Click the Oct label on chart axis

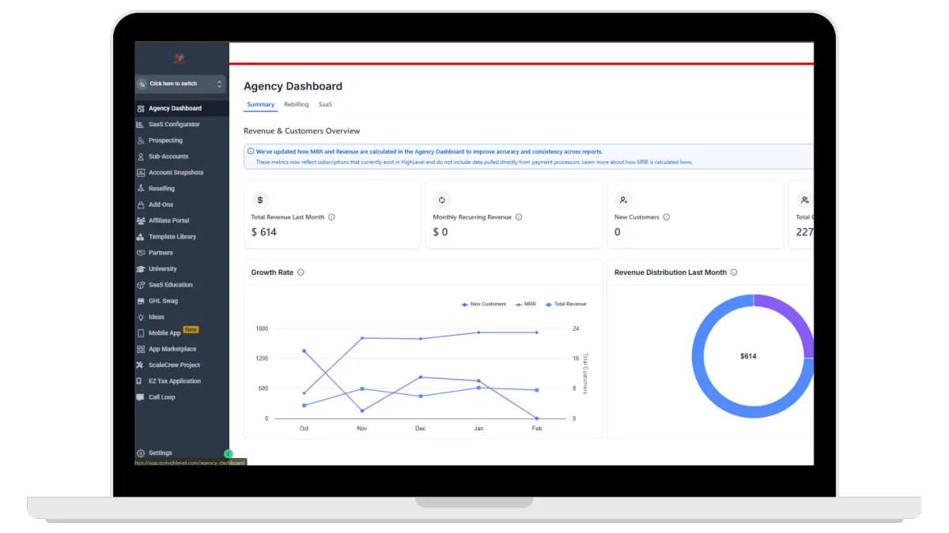(x=304, y=429)
